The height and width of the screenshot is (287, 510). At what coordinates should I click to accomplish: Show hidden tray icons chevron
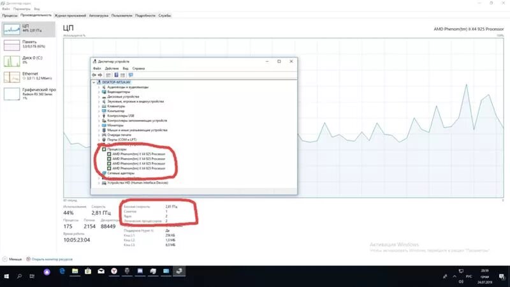point(455,277)
